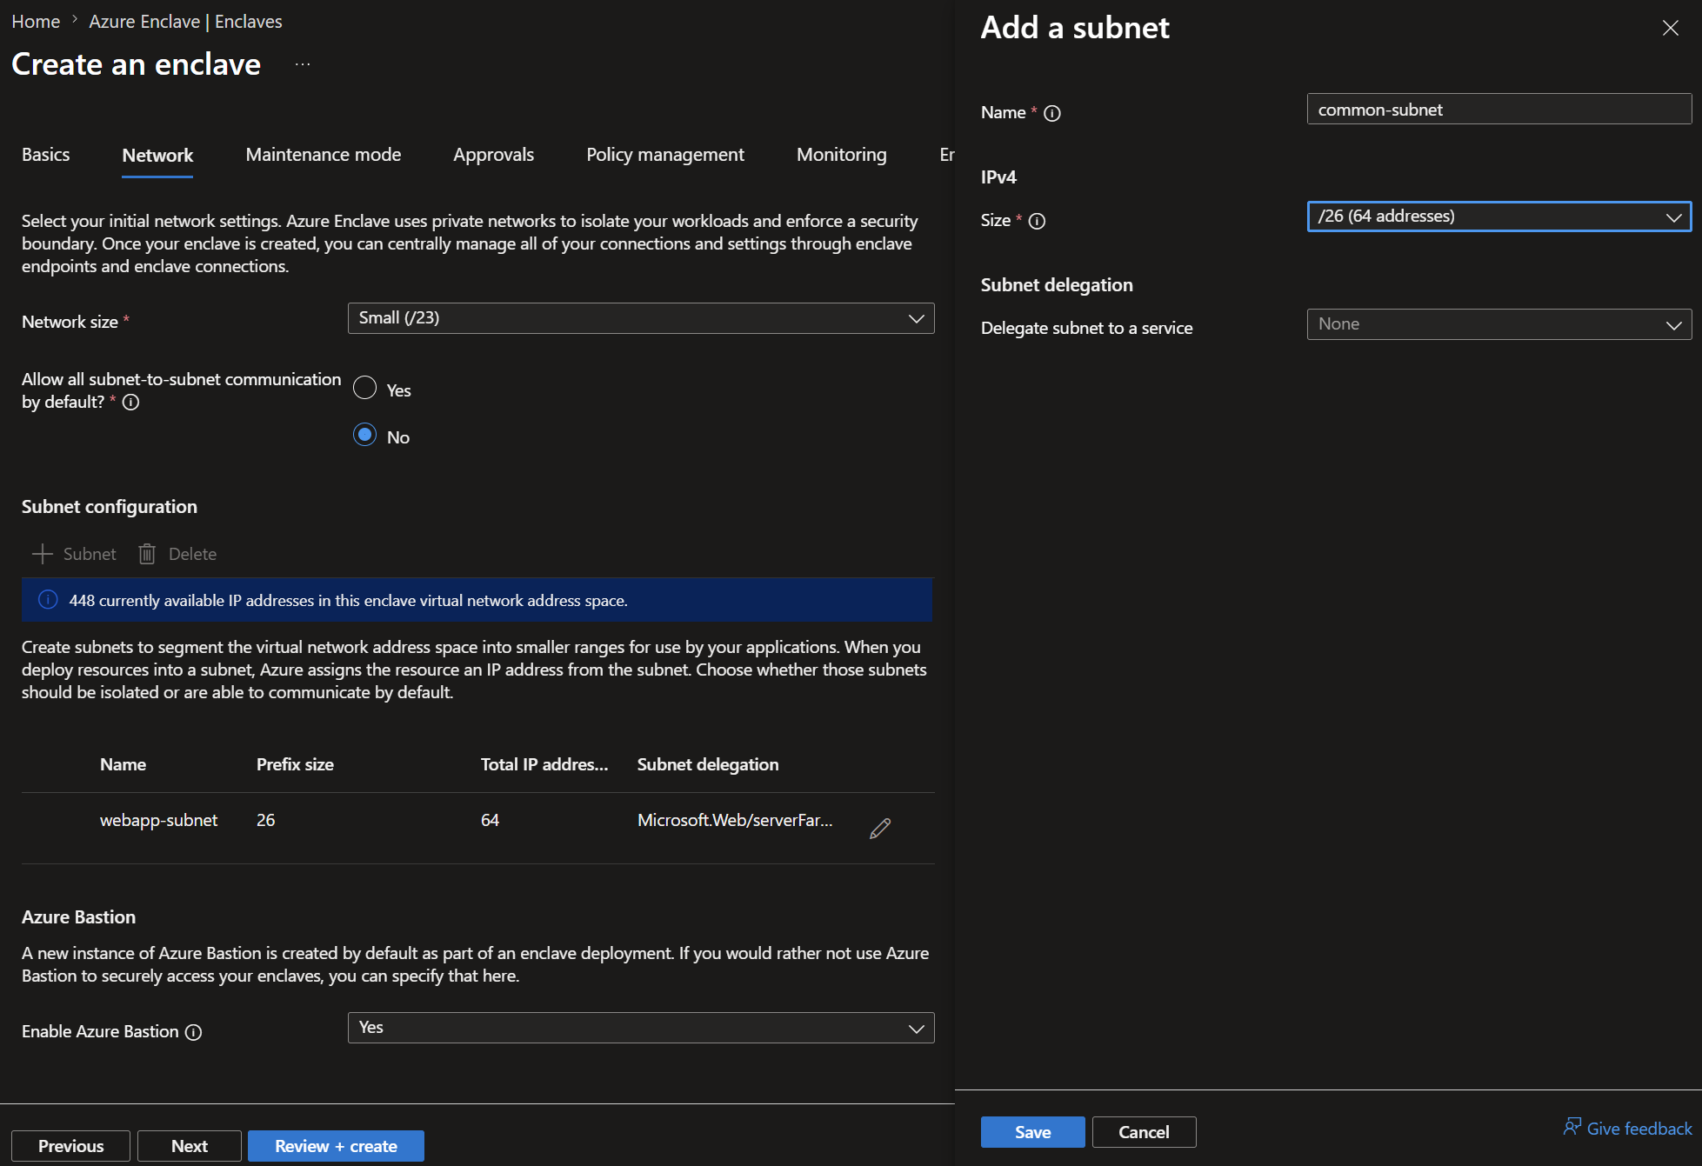Click the Next button
Viewport: 1702px width, 1166px height.
pos(190,1146)
